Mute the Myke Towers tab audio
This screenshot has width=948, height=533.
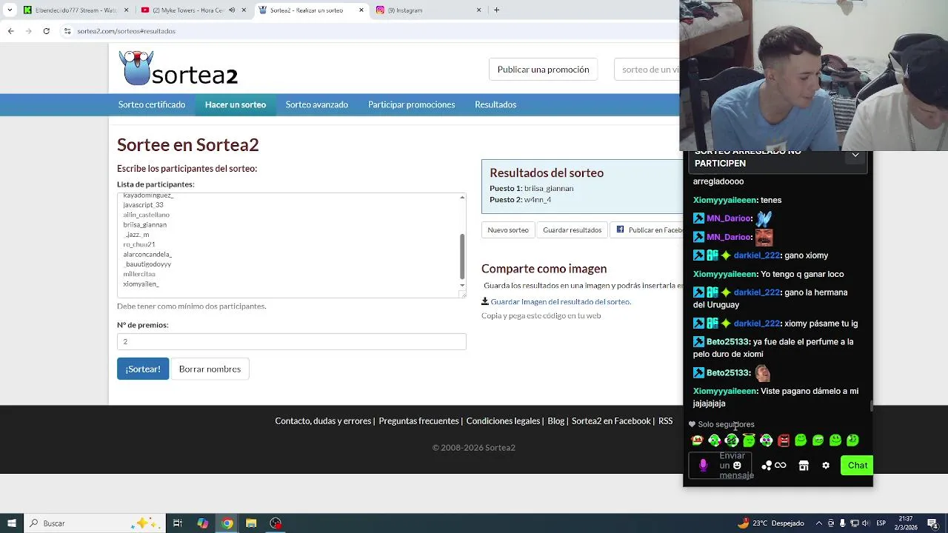coord(232,10)
